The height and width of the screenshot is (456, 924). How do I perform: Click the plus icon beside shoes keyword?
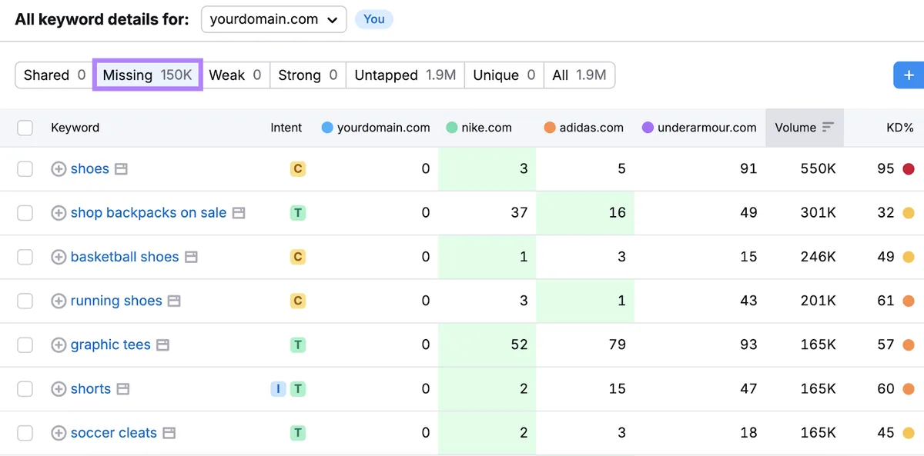tap(59, 169)
